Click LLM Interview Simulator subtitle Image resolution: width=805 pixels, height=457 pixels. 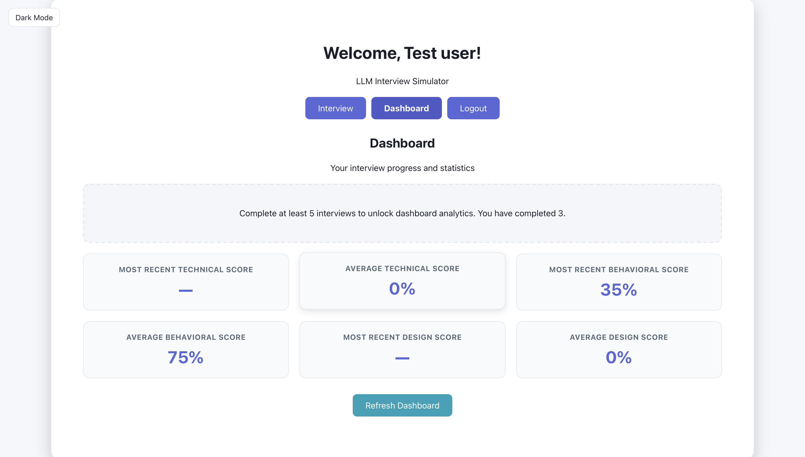[402, 81]
